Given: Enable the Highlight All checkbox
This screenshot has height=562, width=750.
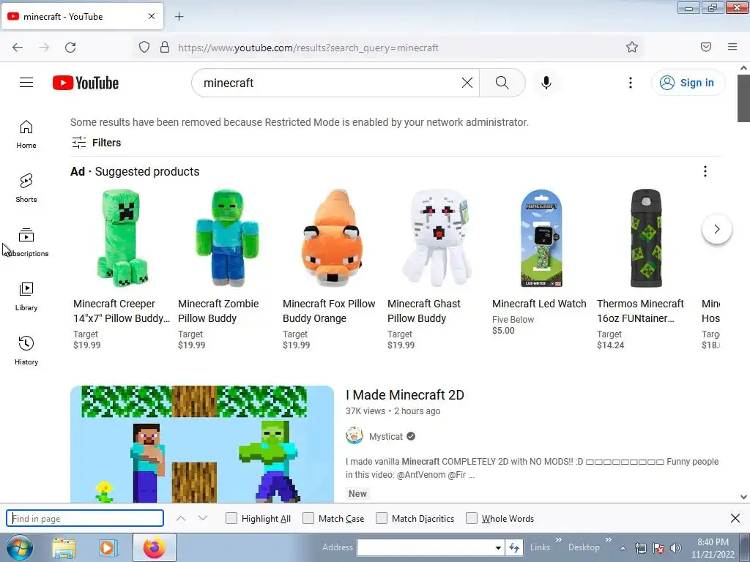Looking at the screenshot, I should [231, 519].
